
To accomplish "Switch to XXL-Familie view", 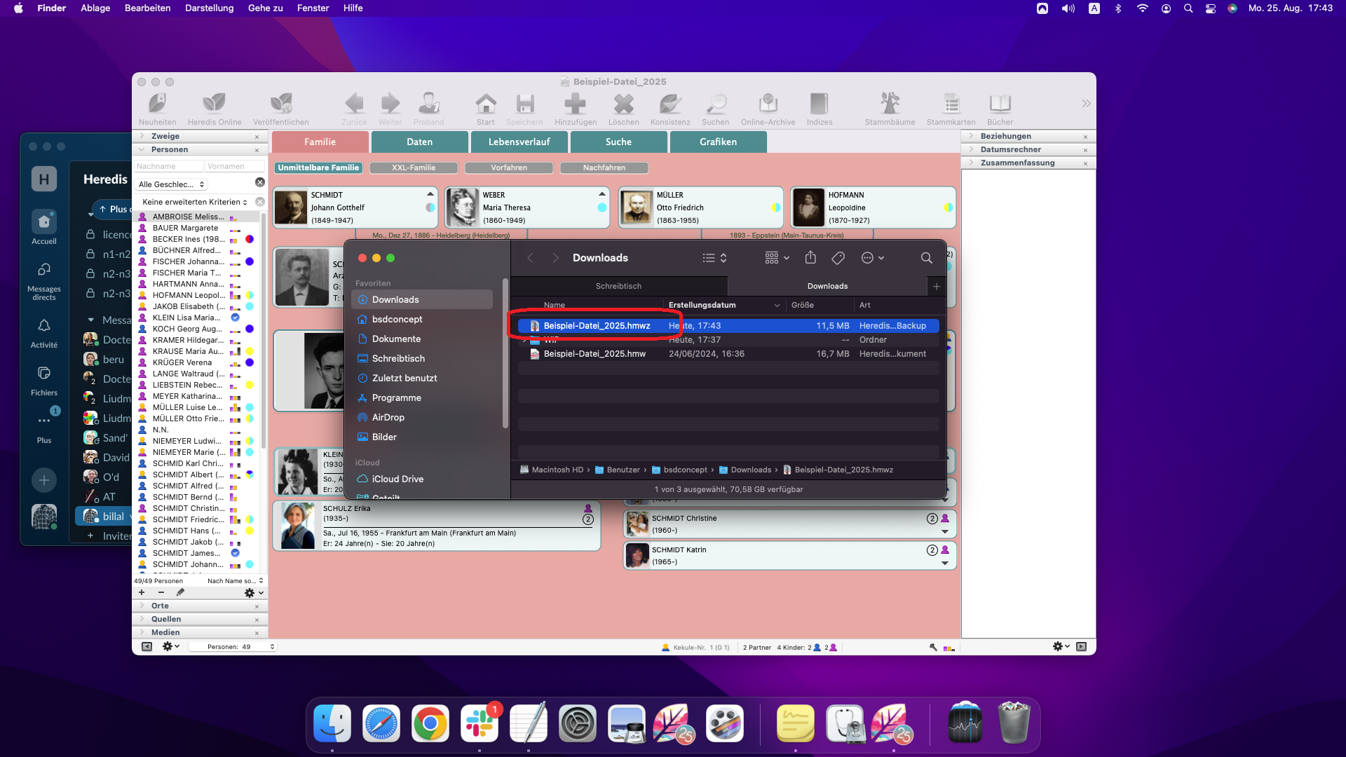I will coord(414,168).
